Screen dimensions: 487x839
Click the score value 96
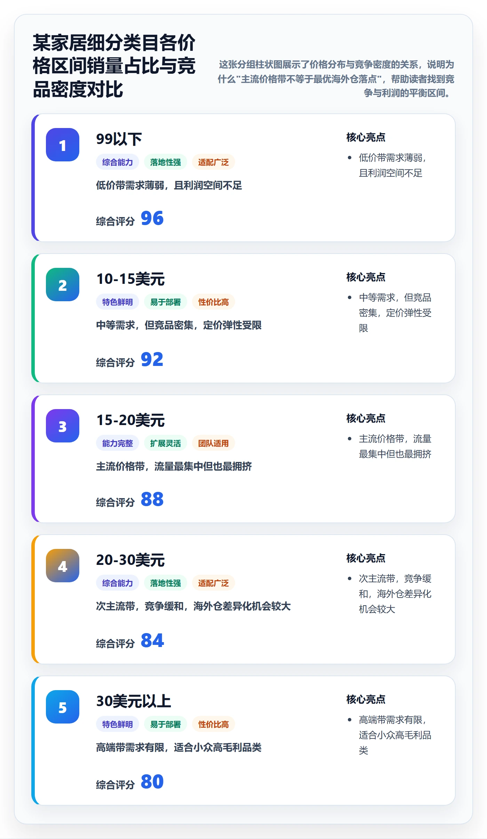[152, 218]
